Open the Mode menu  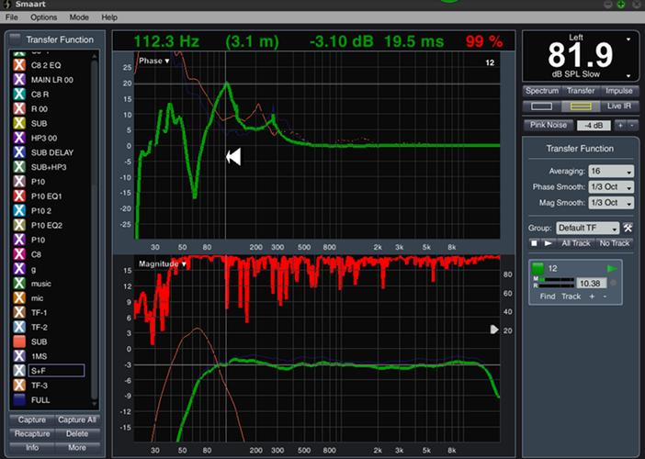pos(79,17)
